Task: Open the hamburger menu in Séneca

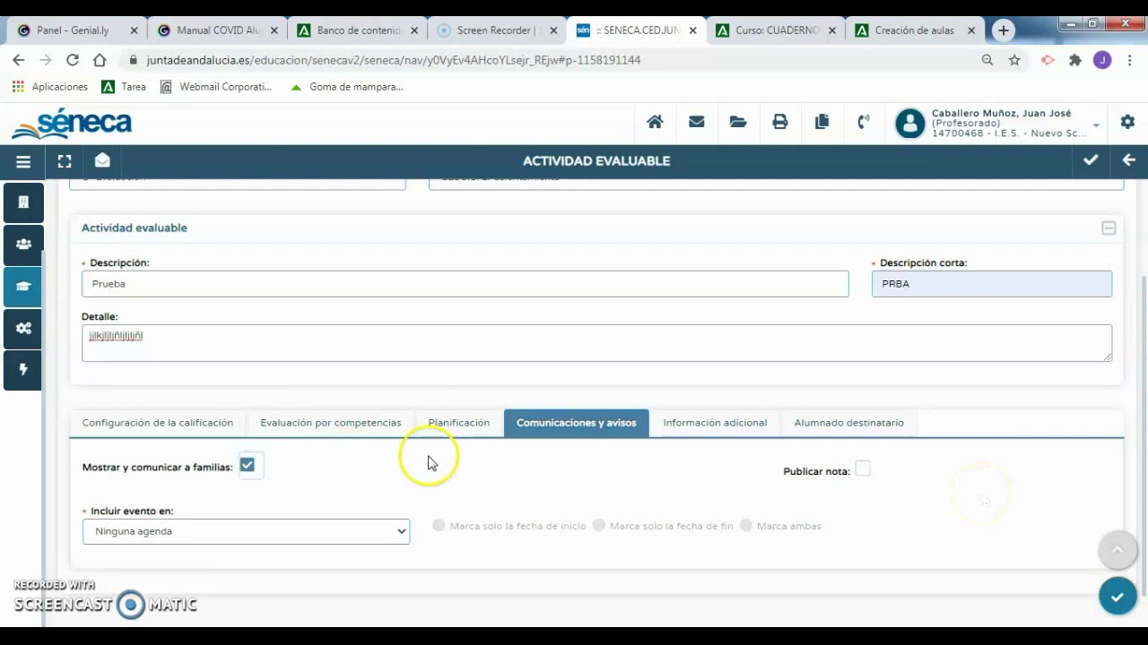Action: [23, 161]
